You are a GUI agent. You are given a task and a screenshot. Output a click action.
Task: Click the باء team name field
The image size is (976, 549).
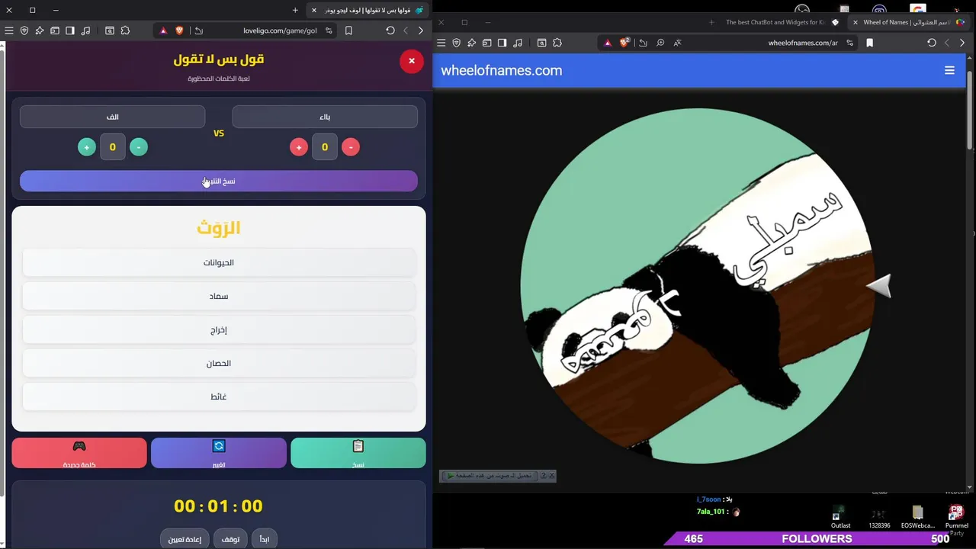(x=325, y=117)
